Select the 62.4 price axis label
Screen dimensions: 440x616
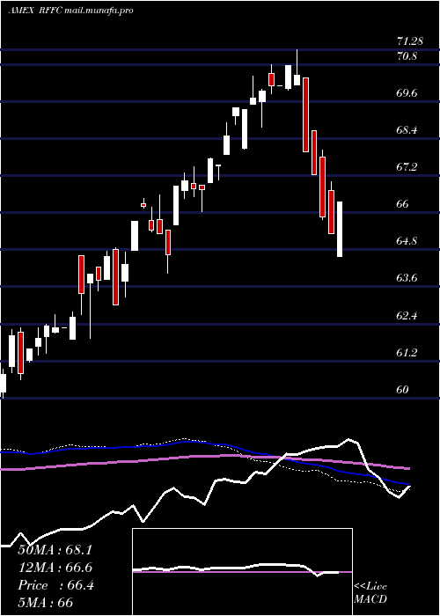pyautogui.click(x=407, y=315)
